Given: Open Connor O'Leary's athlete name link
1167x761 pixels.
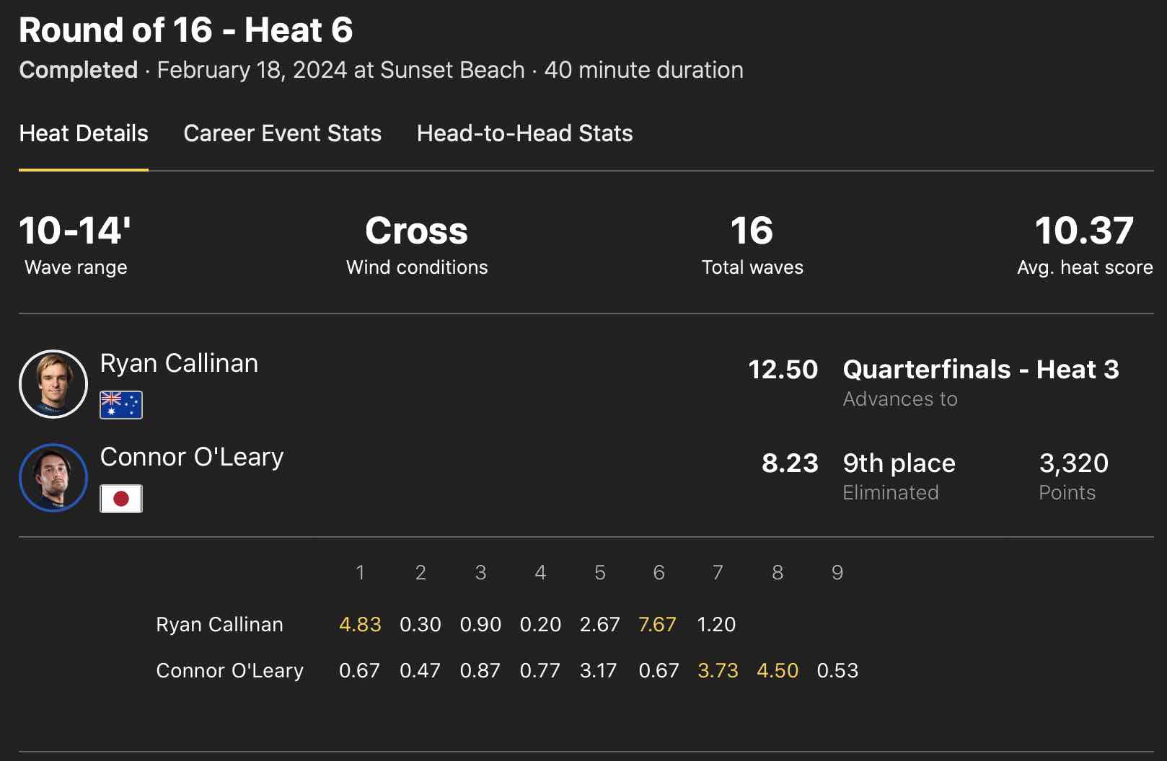Looking at the screenshot, I should 192,457.
